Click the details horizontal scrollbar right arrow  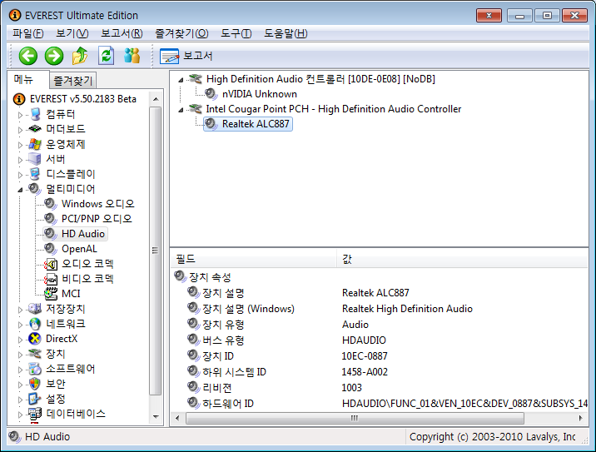tap(581, 418)
